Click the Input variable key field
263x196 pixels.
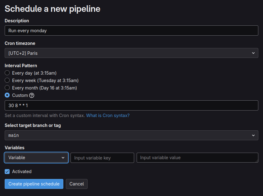pyautogui.click(x=102, y=158)
